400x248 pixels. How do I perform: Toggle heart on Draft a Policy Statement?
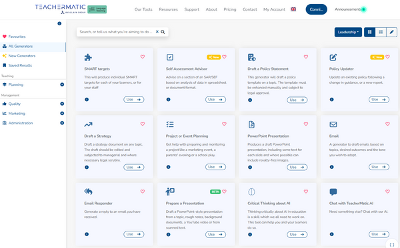tap(306, 57)
